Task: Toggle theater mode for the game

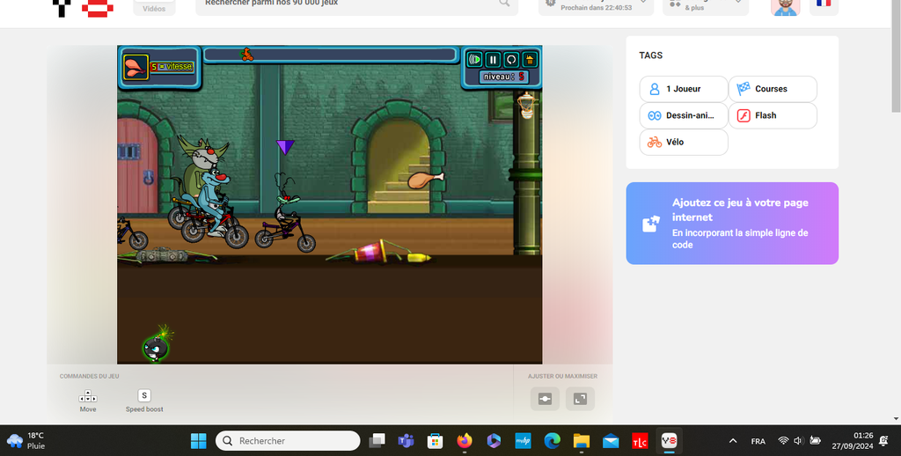Action: 545,399
